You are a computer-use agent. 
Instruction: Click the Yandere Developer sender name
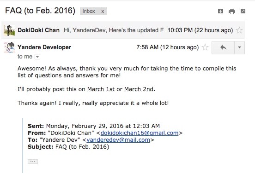click(x=44, y=47)
